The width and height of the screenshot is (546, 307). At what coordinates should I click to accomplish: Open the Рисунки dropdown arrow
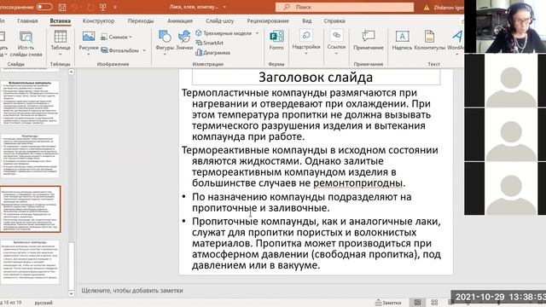[x=89, y=55]
